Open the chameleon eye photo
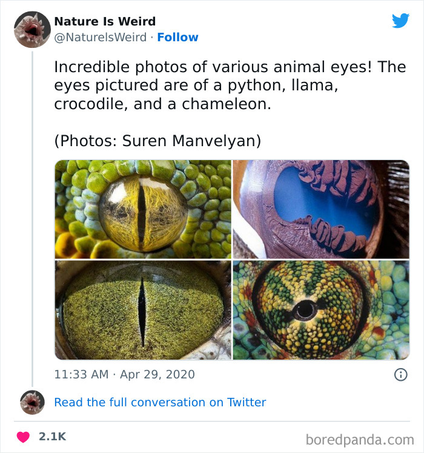Viewport: 424px width, 453px height. tap(321, 310)
